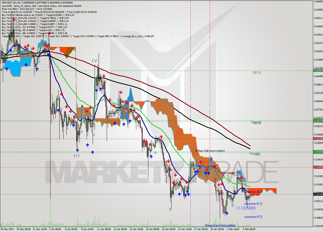Click the green 0.60947 price tag

[318, 71]
